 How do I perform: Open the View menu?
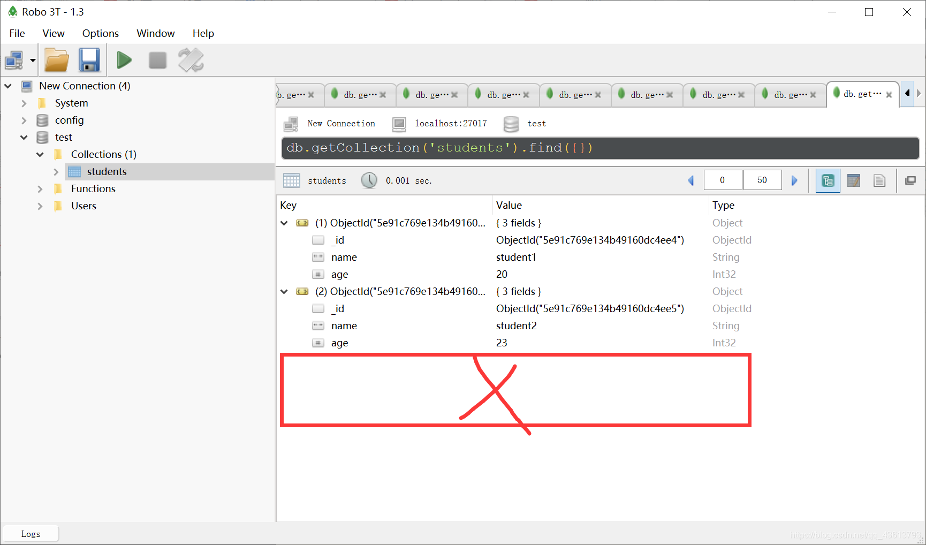[54, 33]
